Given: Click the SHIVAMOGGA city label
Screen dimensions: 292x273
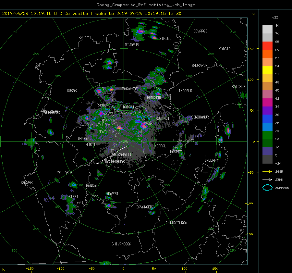Looking at the screenshot, I should (x=121, y=244).
